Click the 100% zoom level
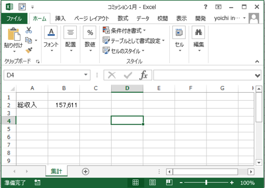 point(248,183)
